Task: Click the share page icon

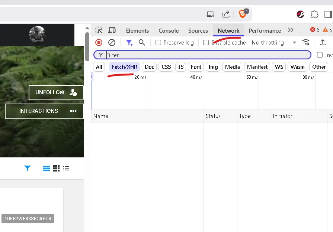Action: click(226, 14)
